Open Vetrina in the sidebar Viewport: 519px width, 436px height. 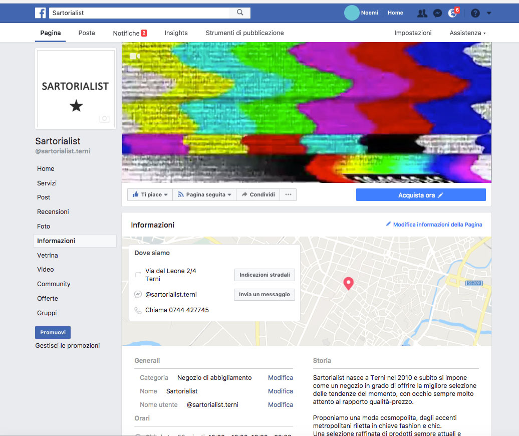click(x=47, y=255)
